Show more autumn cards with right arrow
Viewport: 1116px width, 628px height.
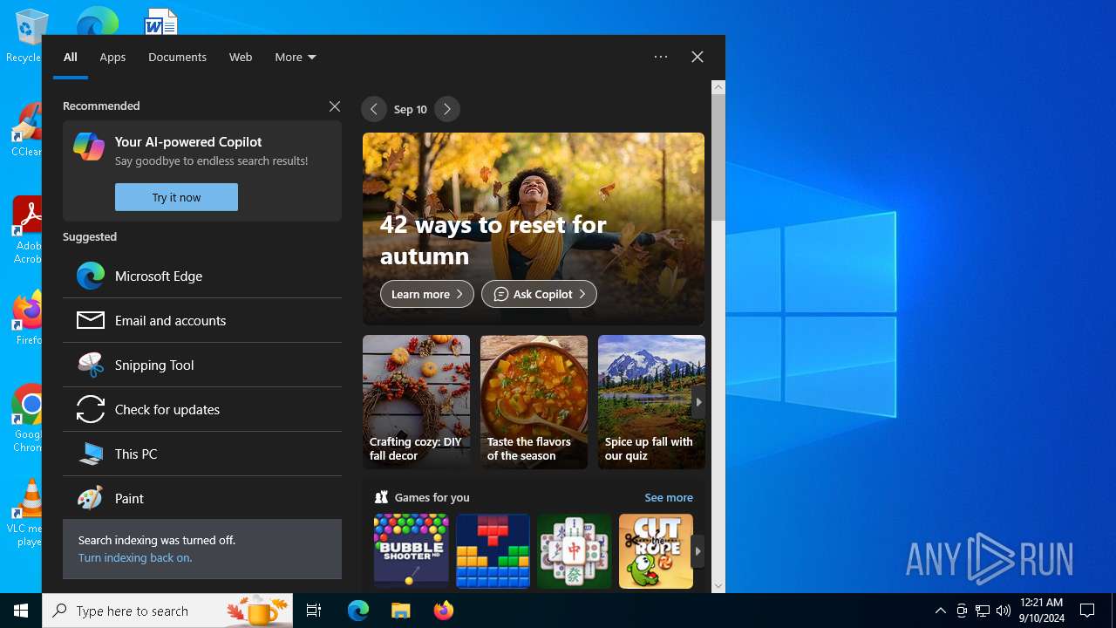(x=697, y=402)
